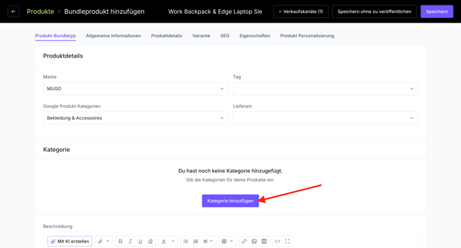This screenshot has width=461, height=248.
Task: Click Speichern ohne zu veröffentlichen
Action: [374, 12]
